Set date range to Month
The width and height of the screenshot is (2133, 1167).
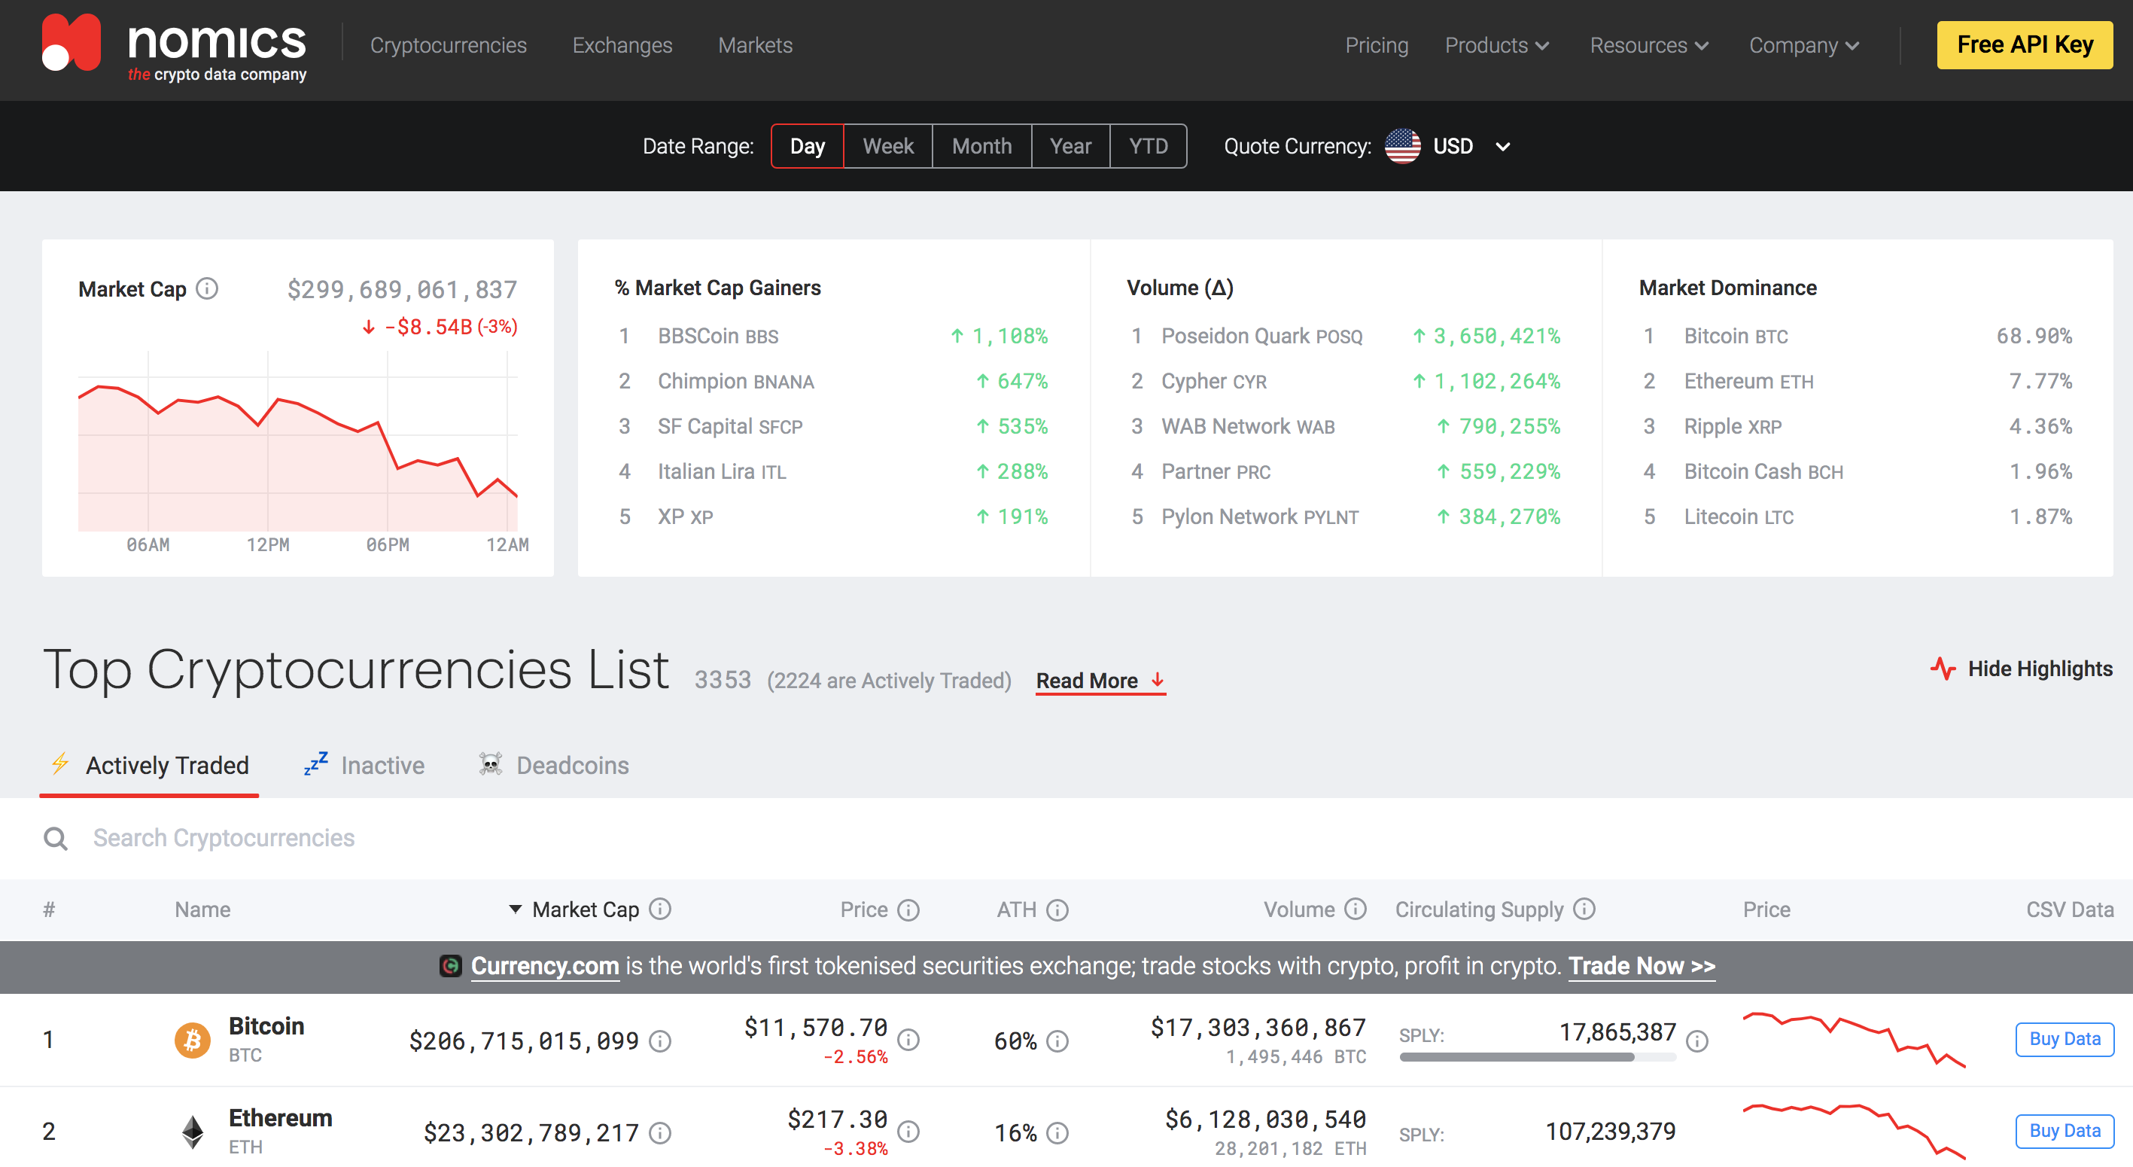981,147
